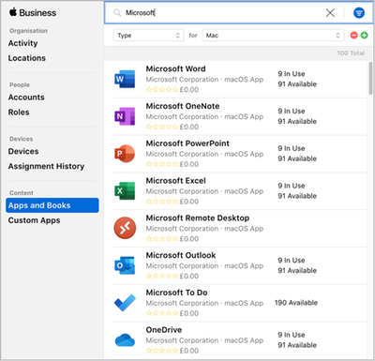The image size is (375, 361).
Task: Click the Microsoft search input field
Action: pyautogui.click(x=218, y=13)
